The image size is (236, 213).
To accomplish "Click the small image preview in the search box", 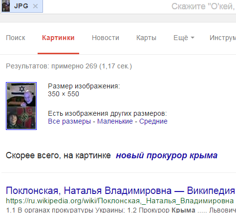I will 6,6.
